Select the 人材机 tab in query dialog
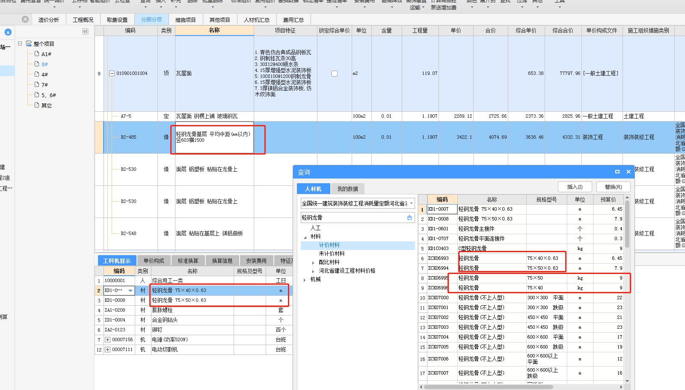 click(313, 189)
